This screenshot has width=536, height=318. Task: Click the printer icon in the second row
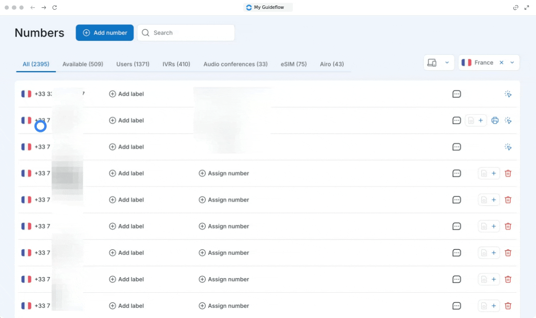tap(495, 121)
